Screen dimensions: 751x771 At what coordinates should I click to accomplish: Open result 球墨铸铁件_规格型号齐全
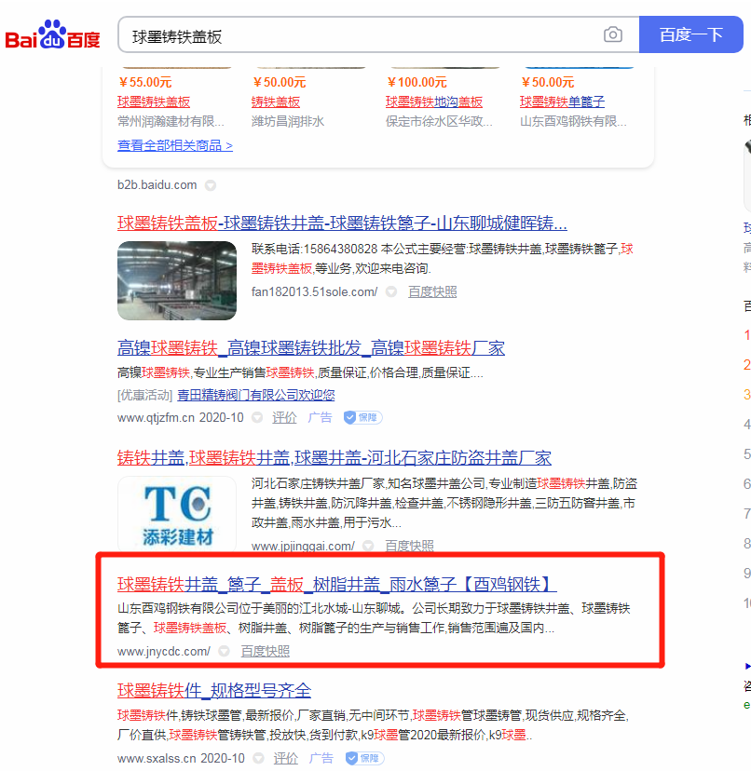214,690
